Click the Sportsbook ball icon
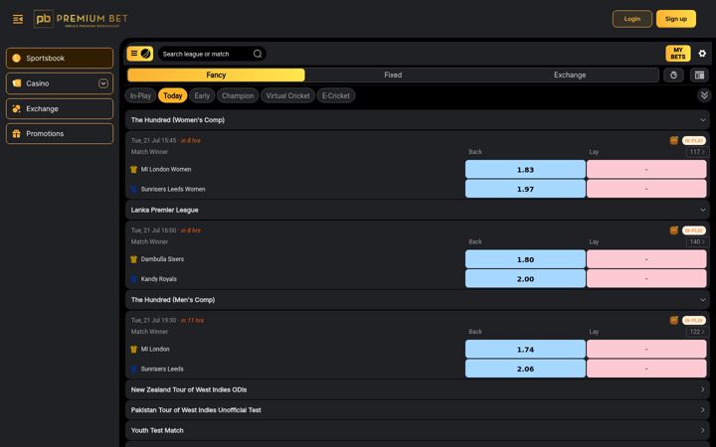716x447 pixels. click(x=17, y=58)
